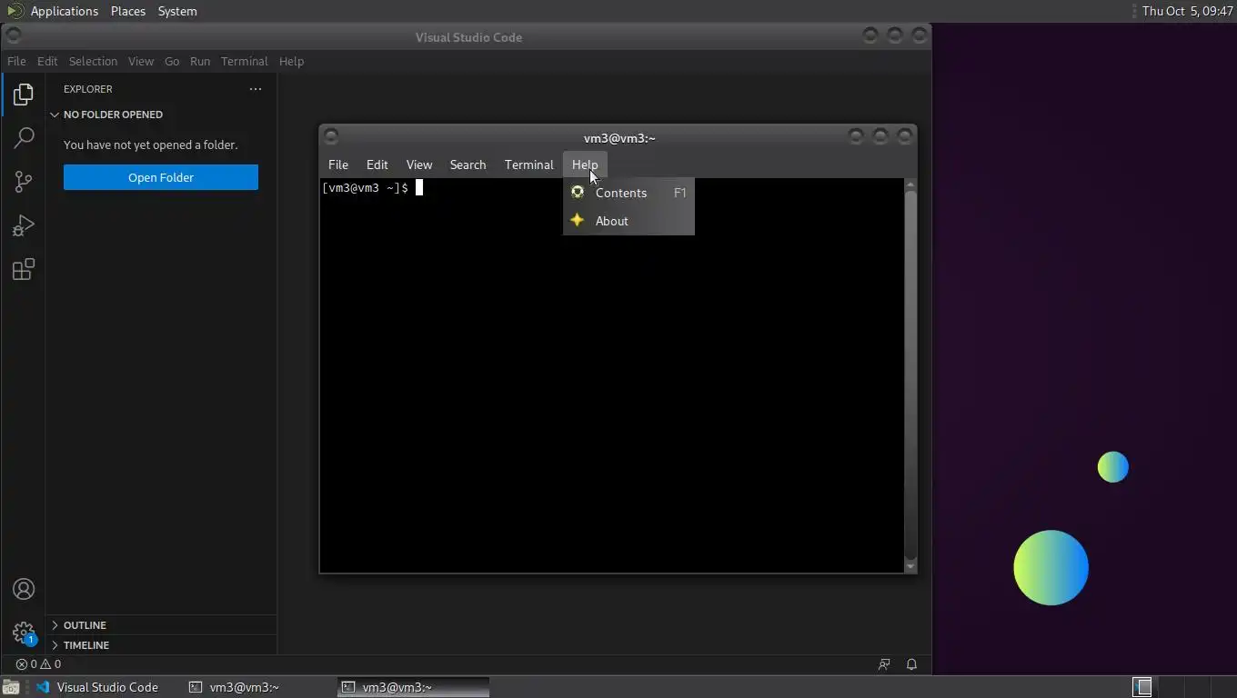Open Explorer Views and More Actions ellipsis
Image resolution: width=1237 pixels, height=698 pixels.
256,89
